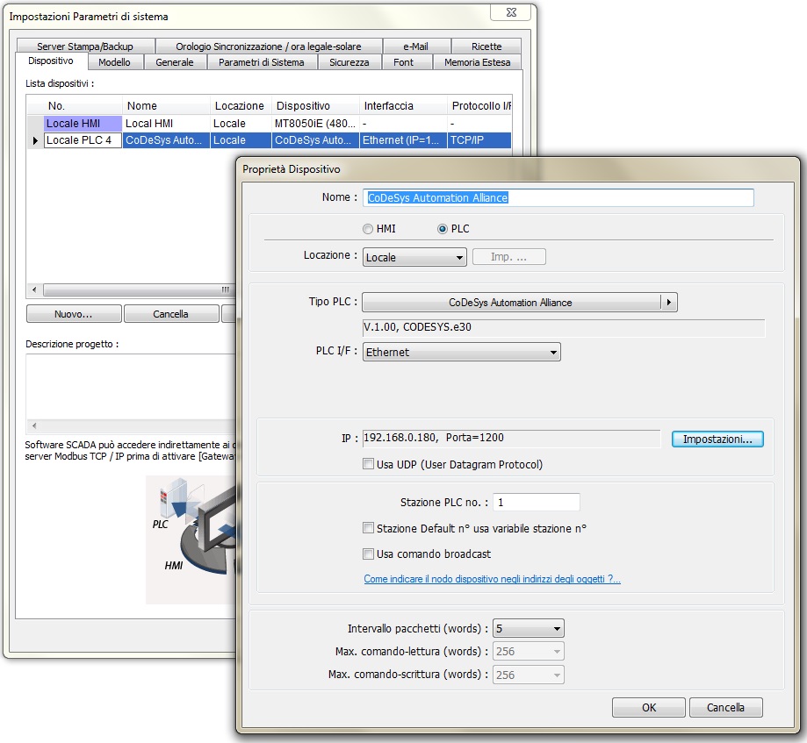Click the Nome column header
Image resolution: width=807 pixels, height=743 pixels.
pyautogui.click(x=166, y=106)
